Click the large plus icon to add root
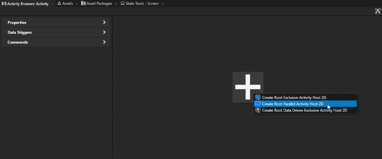Screen dimensions: 382x159 [248, 87]
